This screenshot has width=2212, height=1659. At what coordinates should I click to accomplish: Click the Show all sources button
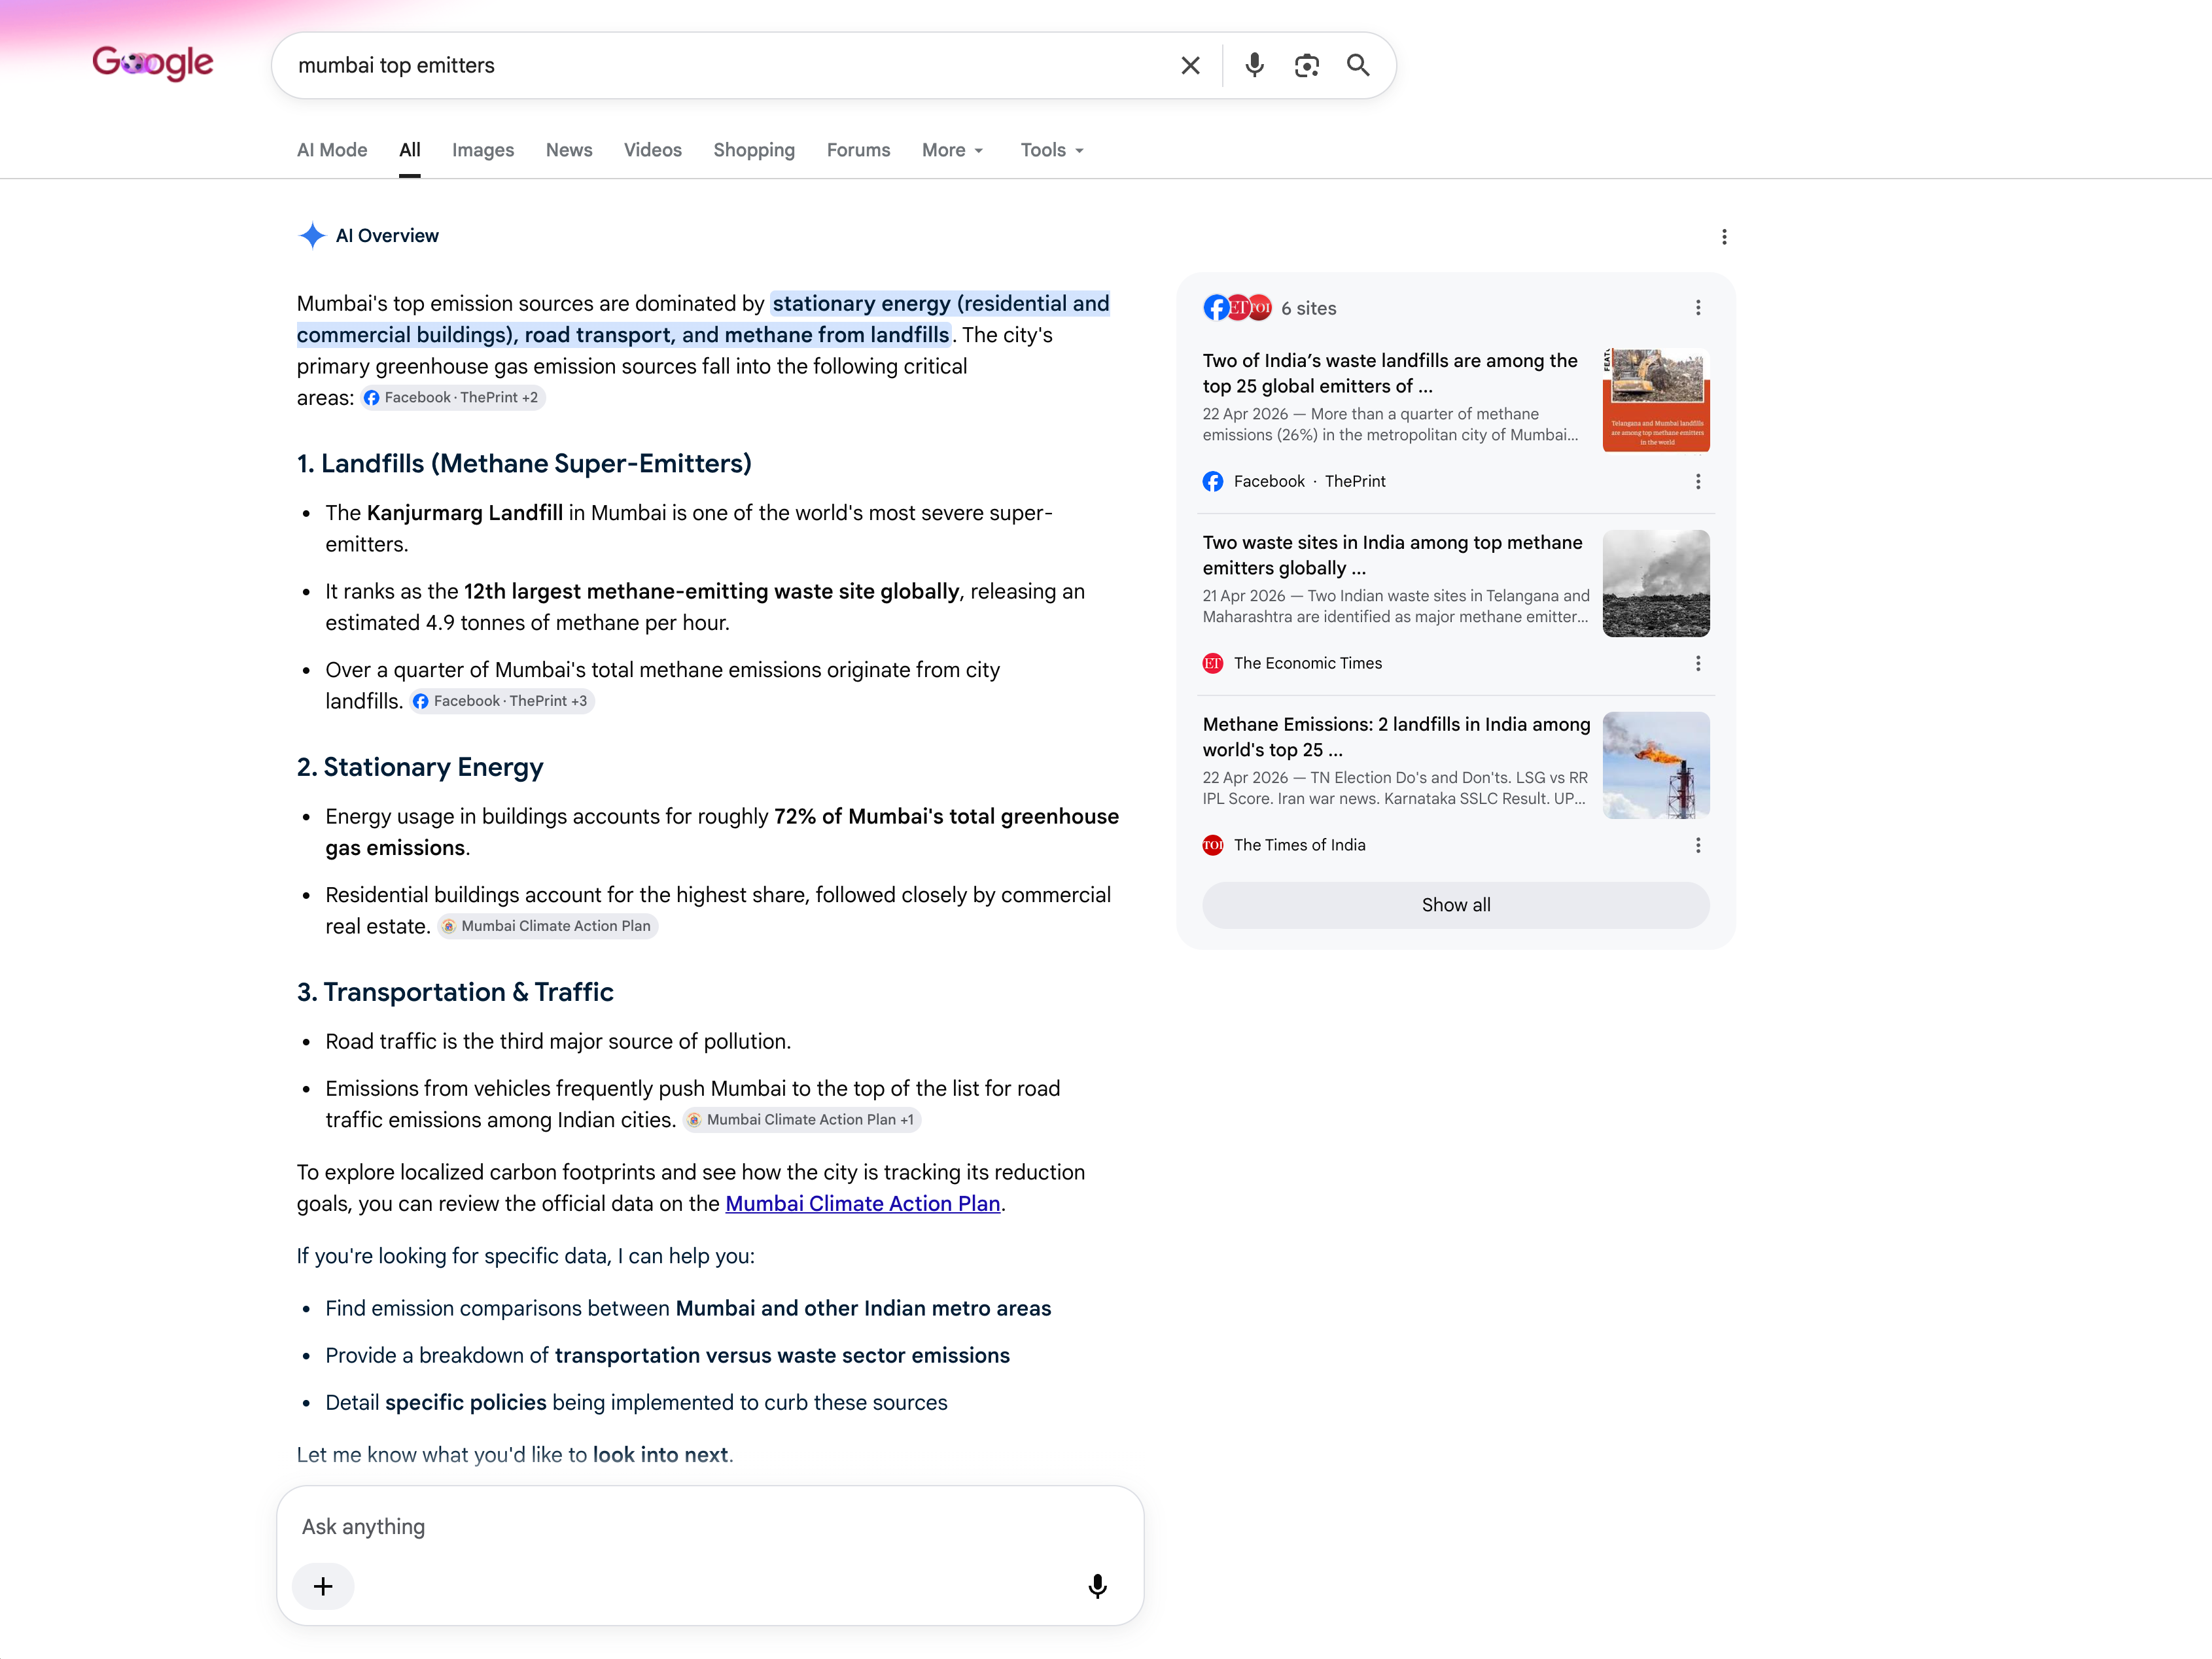point(1456,905)
